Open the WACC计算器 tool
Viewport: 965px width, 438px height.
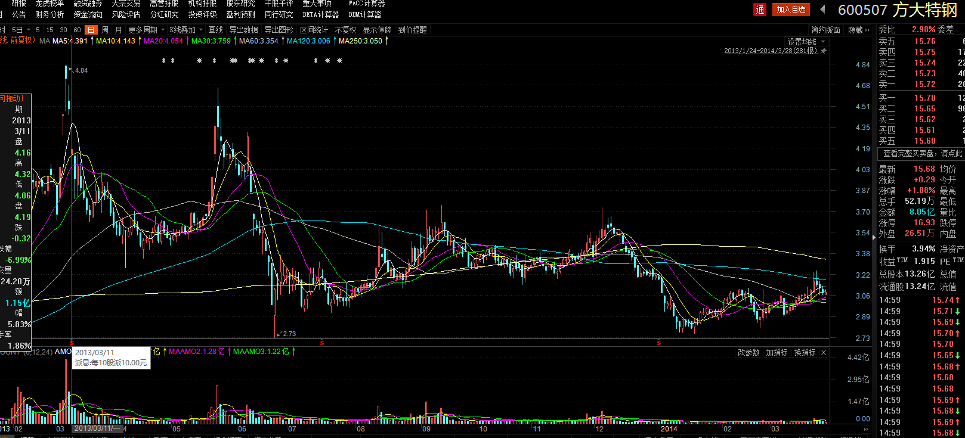367,4
